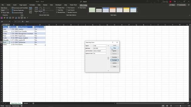Apply the orange table style
Image resolution: width=191 pixels, height=107 pixels.
(113, 10)
